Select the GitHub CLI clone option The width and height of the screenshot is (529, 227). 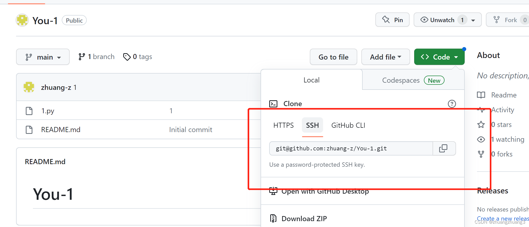(348, 125)
